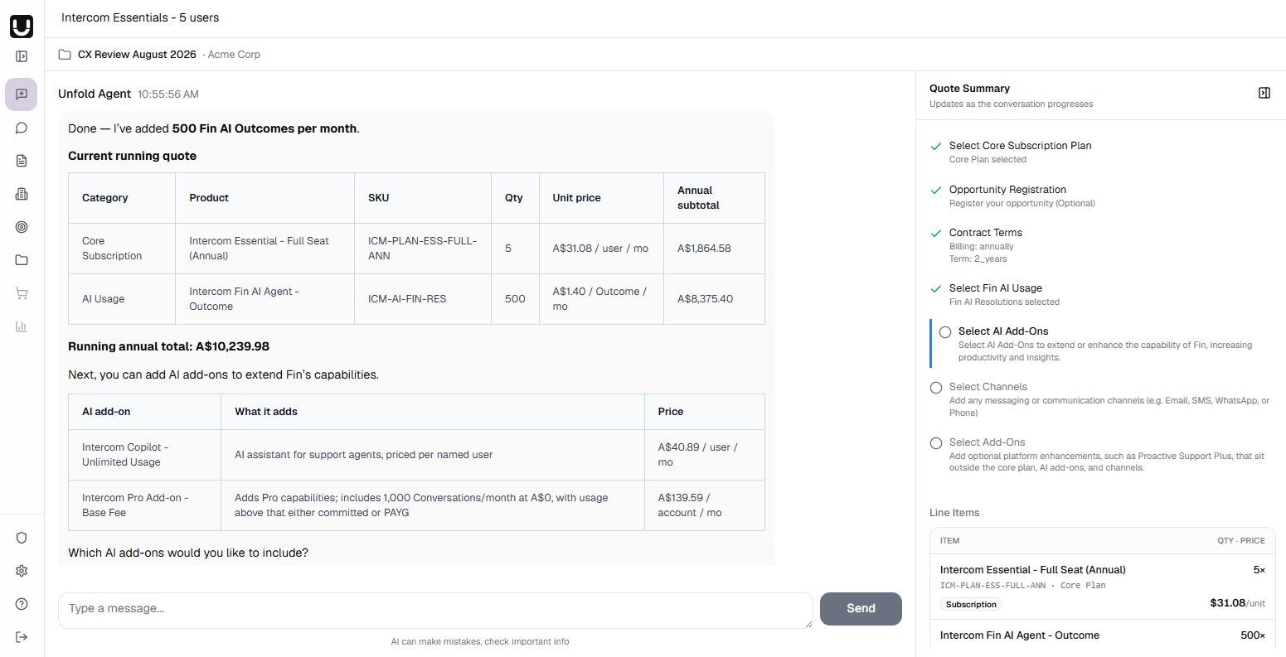Screen dimensions: 1286x657
Task: Open the companies building icon in sidebar
Action: tap(22, 194)
